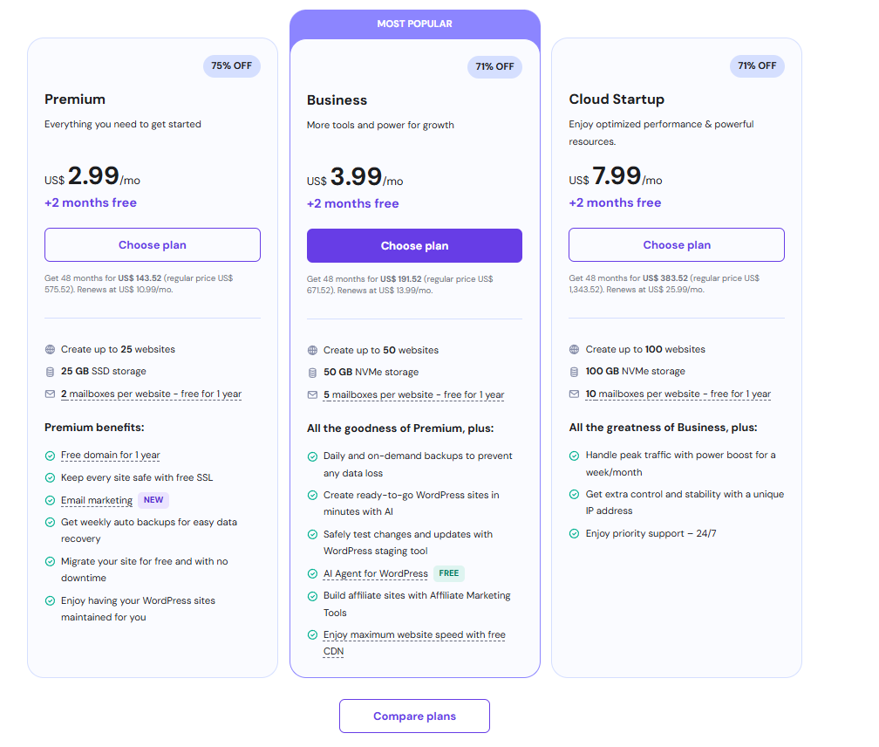
Task: Click the globe icon in Premium plan
Action: coord(51,349)
